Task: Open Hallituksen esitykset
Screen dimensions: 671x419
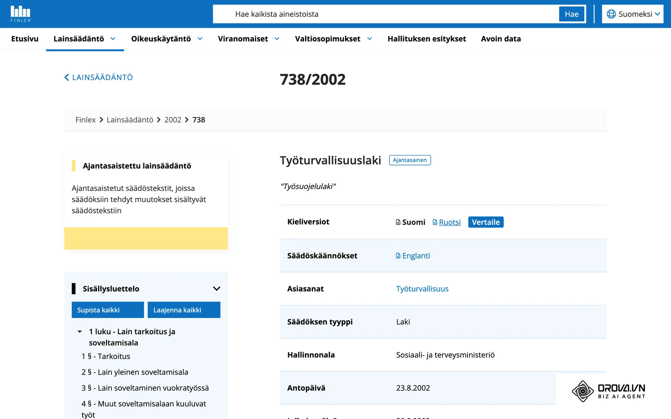Action: click(427, 39)
